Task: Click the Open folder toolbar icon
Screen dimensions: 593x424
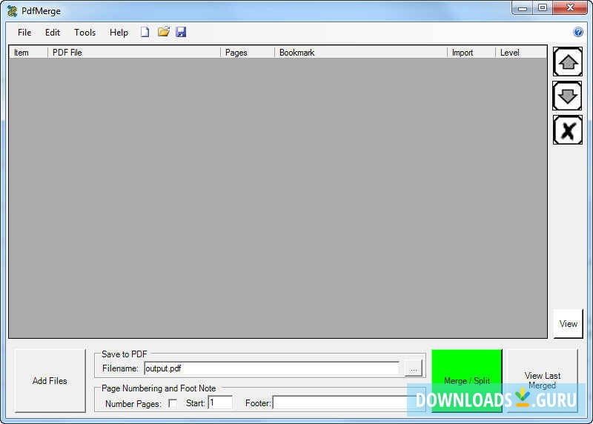Action: (x=163, y=32)
